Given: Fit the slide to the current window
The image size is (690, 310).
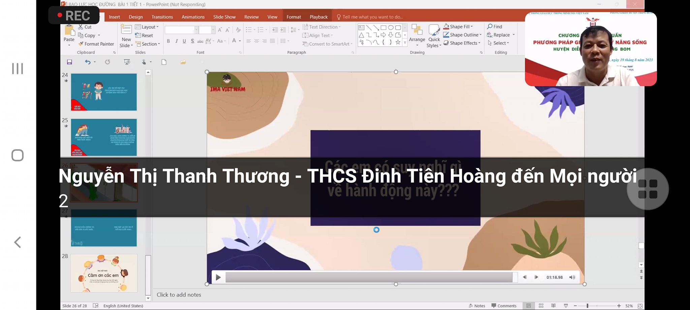Looking at the screenshot, I should click(x=640, y=306).
